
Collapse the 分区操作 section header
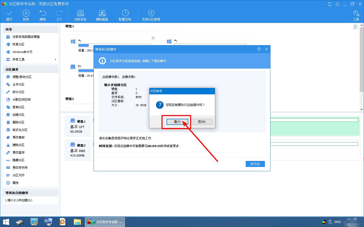[x=31, y=70]
